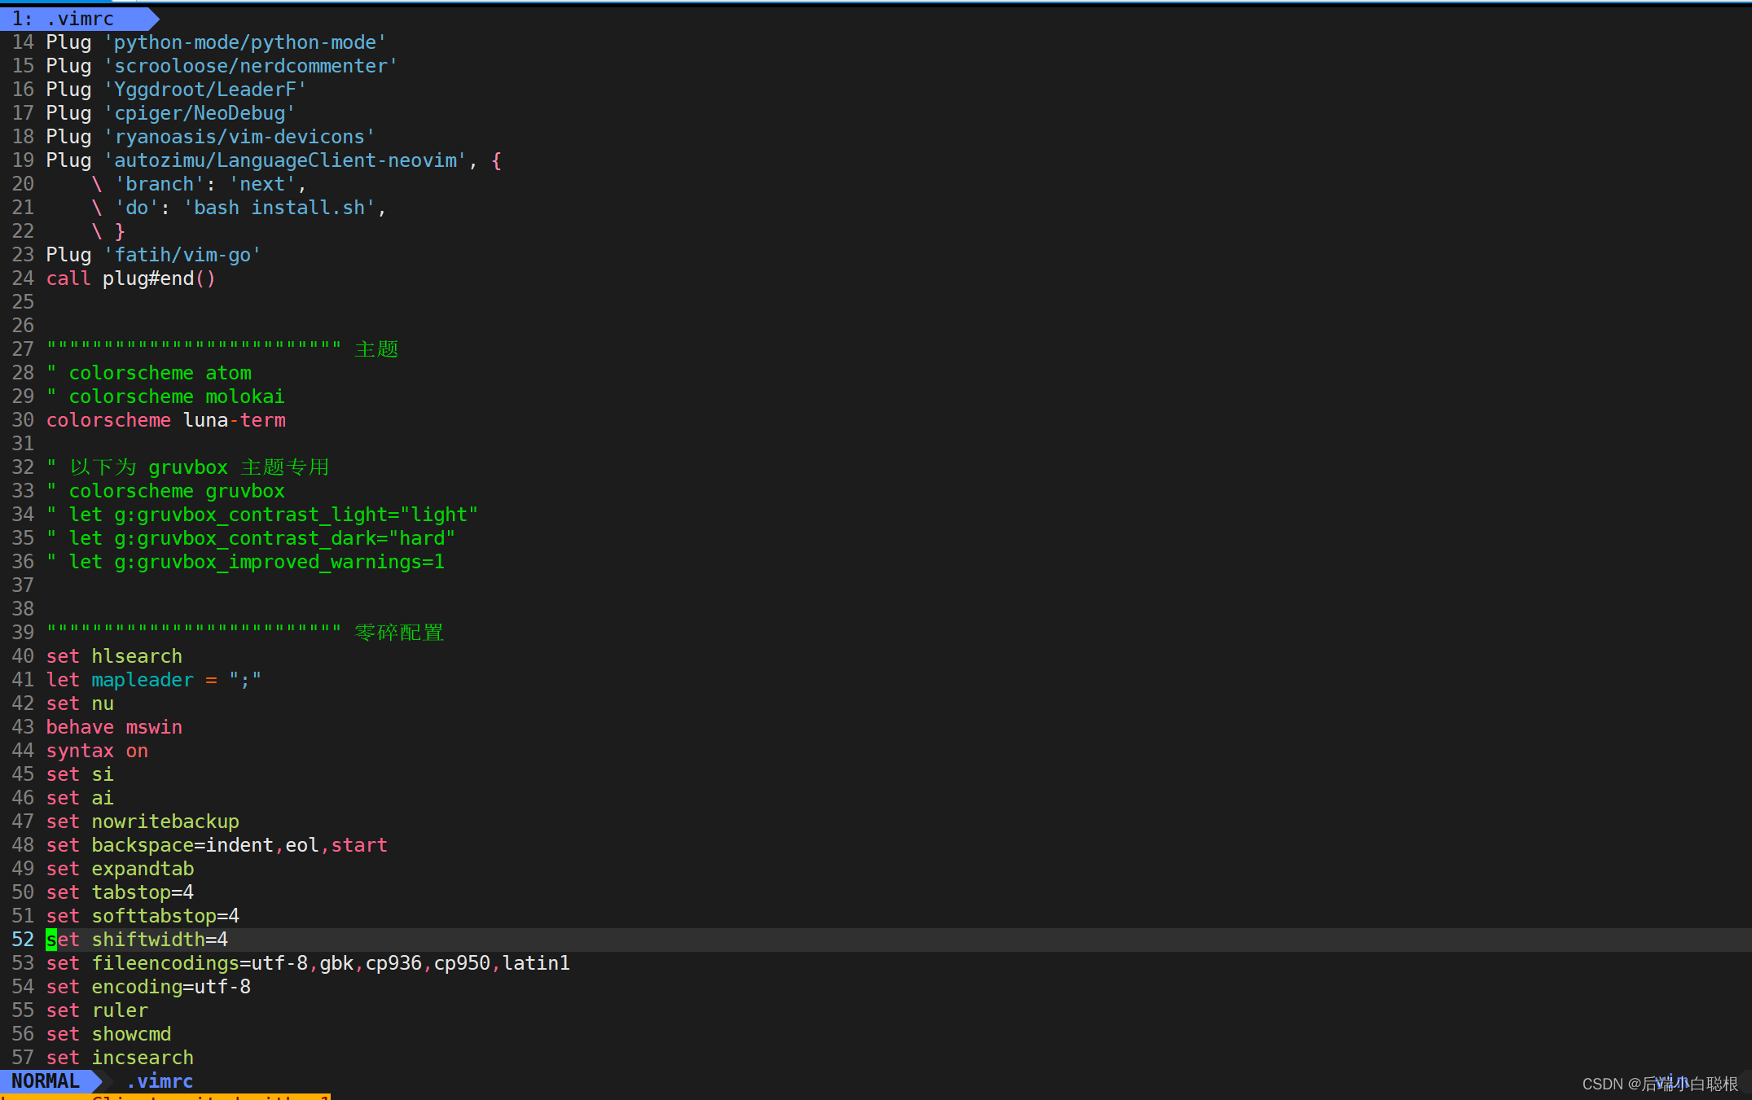Image resolution: width=1752 pixels, height=1100 pixels.
Task: Click the set incsearch line
Action: (120, 1058)
